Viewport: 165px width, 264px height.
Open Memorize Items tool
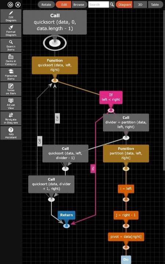11,75
